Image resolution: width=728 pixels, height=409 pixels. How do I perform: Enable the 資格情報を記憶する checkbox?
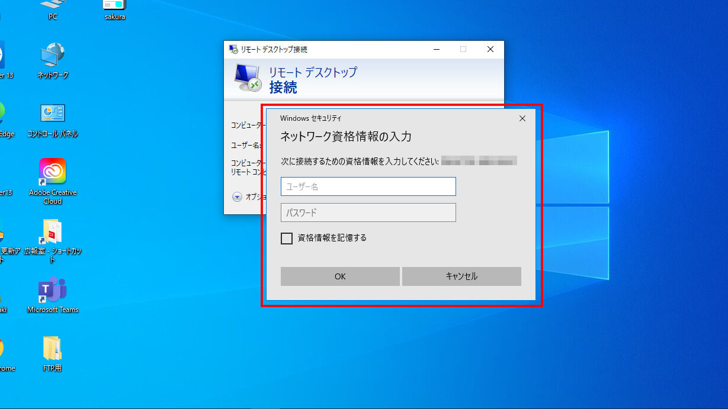[287, 239]
